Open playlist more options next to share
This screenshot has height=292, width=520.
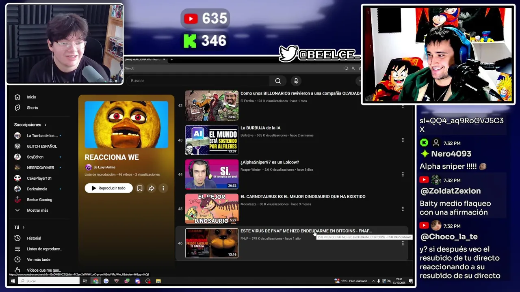[x=163, y=188]
